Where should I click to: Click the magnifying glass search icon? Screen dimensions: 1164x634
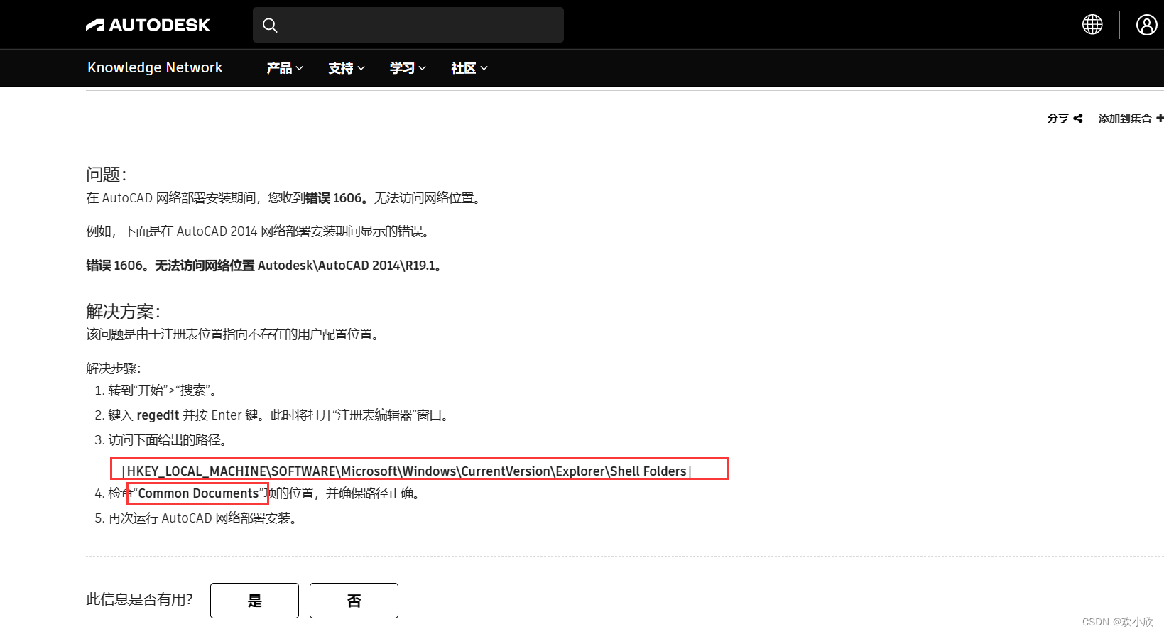click(x=270, y=26)
